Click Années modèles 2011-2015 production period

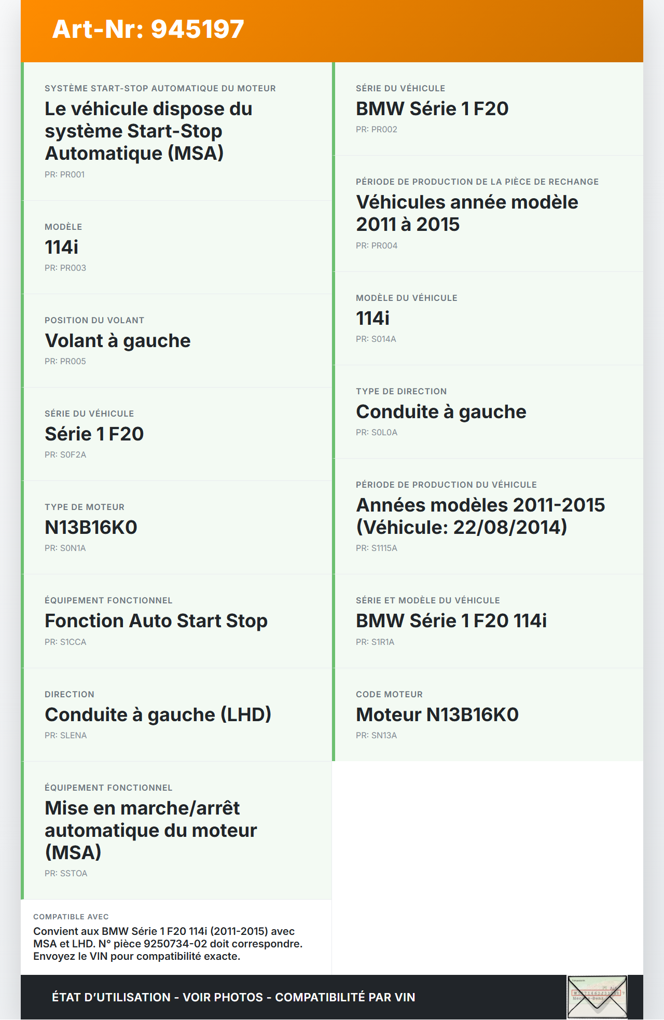click(x=480, y=516)
